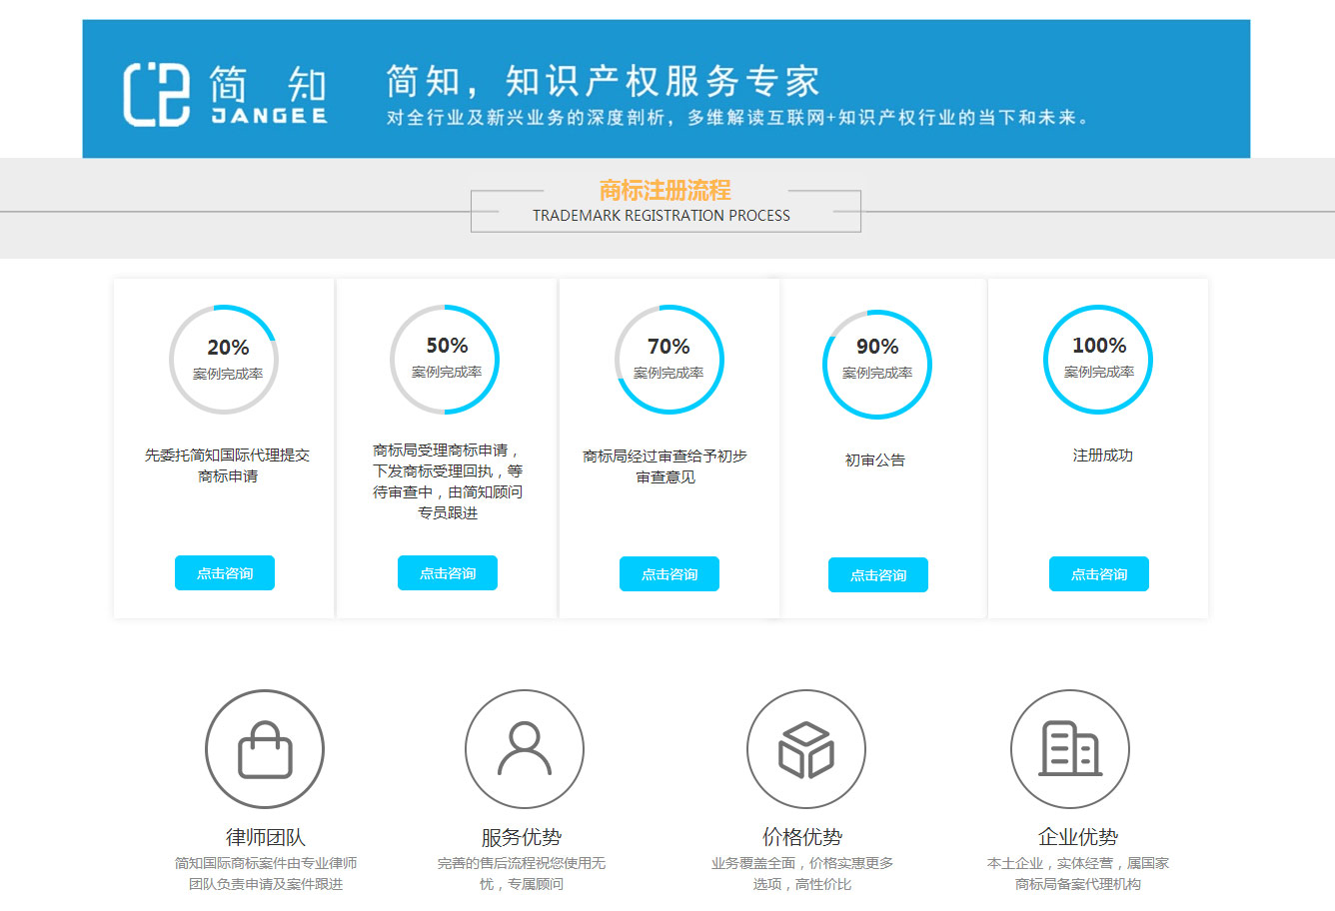Click the 50% completion progress circle

(x=445, y=360)
